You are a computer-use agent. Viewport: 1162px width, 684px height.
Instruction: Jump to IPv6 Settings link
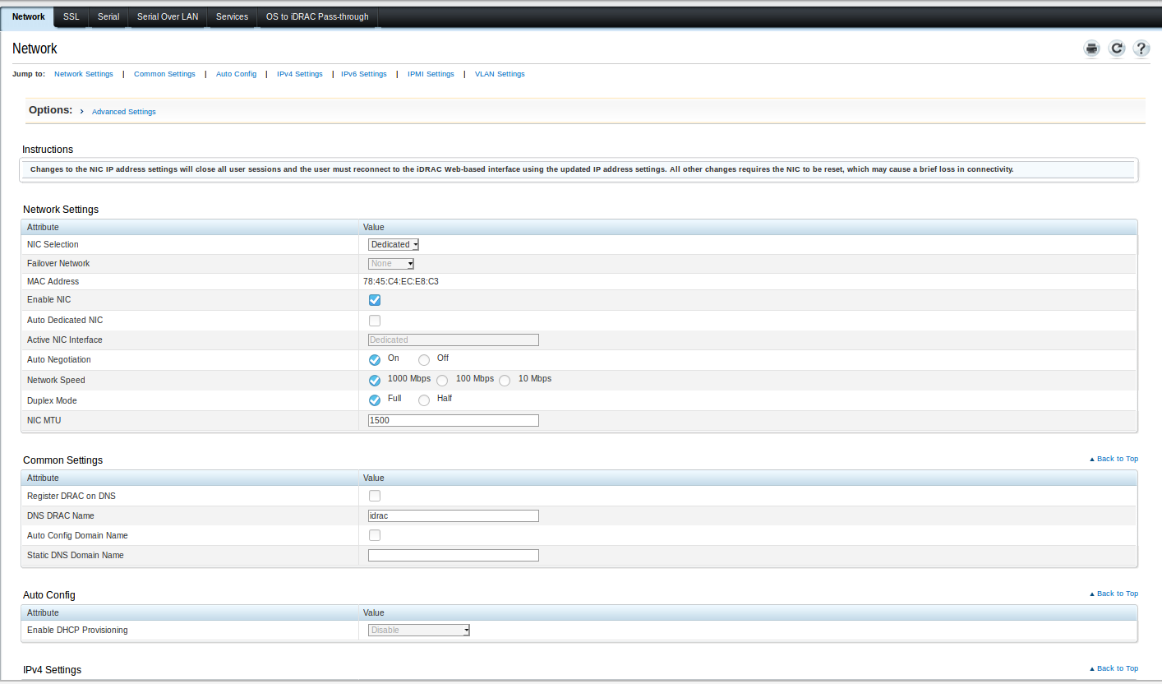(x=363, y=74)
